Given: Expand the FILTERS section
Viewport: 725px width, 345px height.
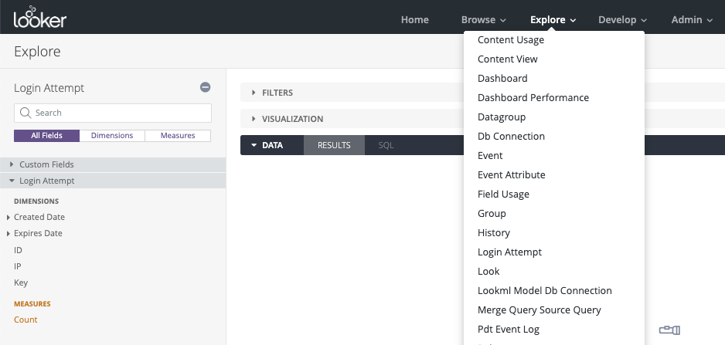Looking at the screenshot, I should 277,93.
